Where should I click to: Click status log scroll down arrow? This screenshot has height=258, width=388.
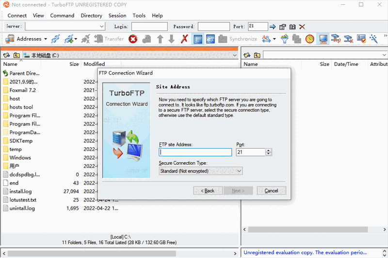385,255
